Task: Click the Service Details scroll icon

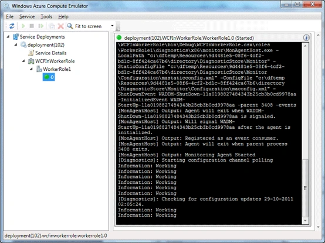Action: pos(31,53)
